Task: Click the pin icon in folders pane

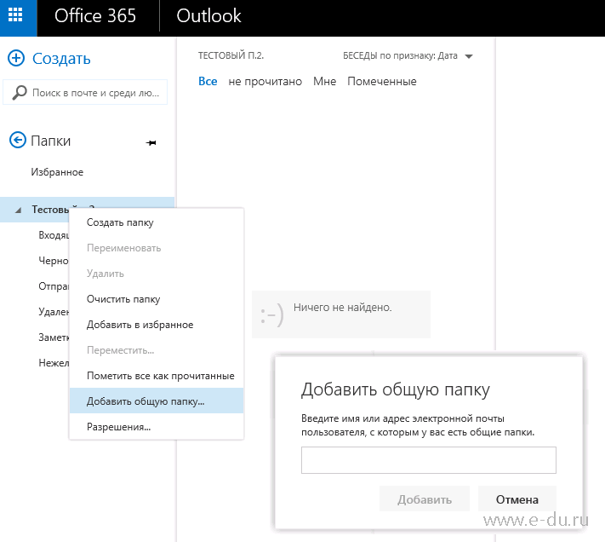Action: click(151, 141)
